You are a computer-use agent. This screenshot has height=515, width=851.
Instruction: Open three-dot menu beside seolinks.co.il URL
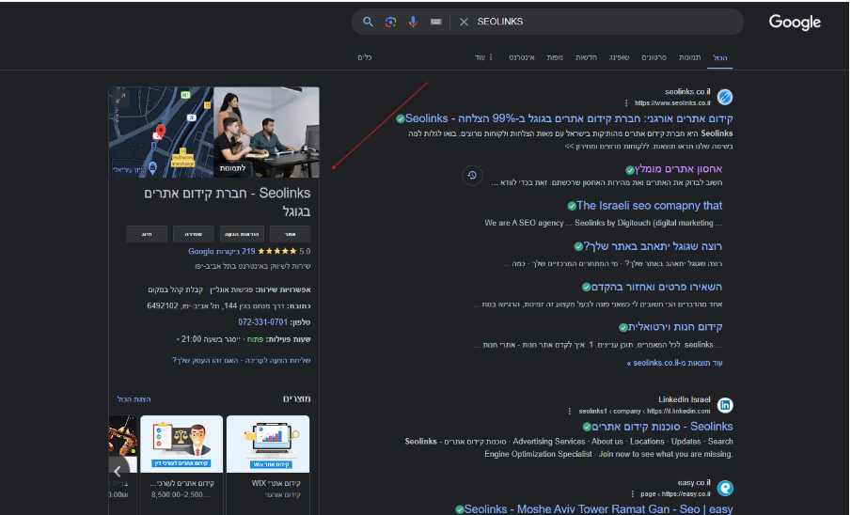626,103
